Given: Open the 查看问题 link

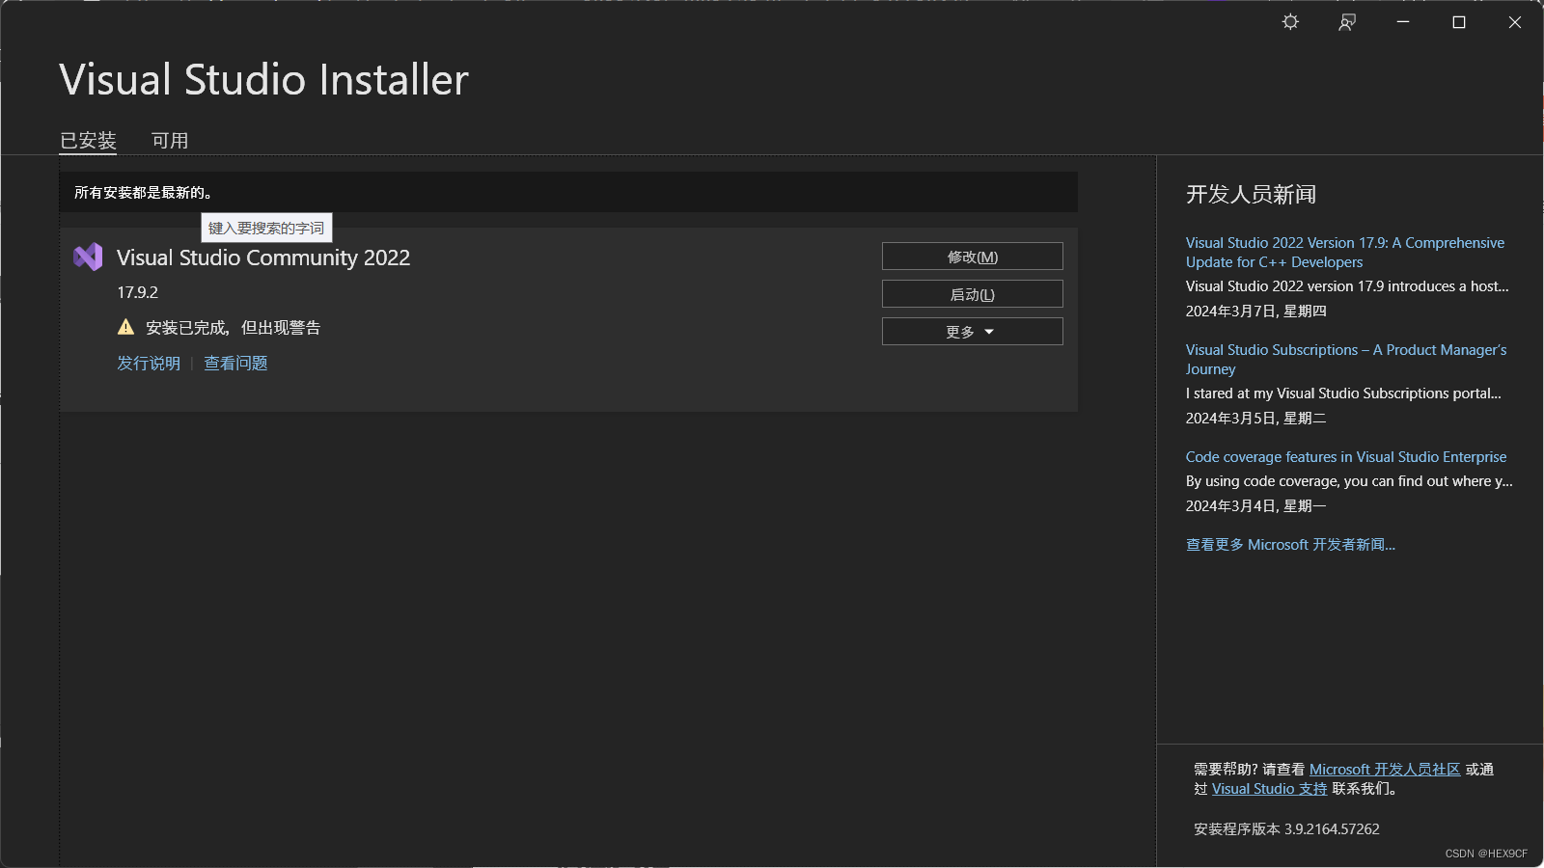Looking at the screenshot, I should 235,364.
